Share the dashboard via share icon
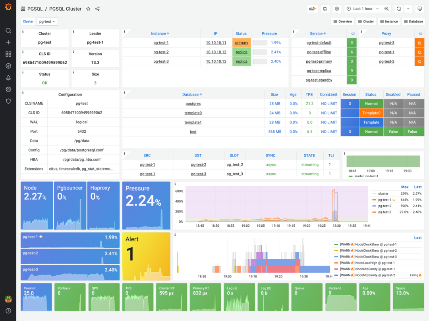 click(97, 9)
